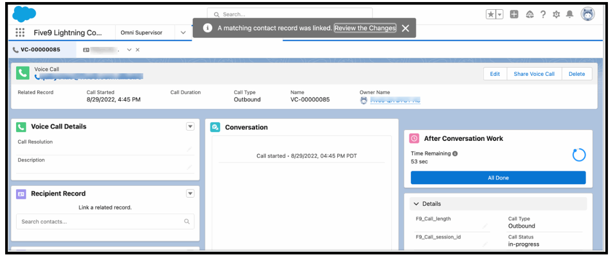Click the Delete button

coord(576,74)
